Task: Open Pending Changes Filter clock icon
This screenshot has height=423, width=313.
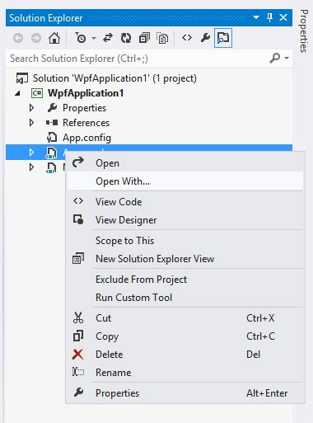Action: click(x=81, y=38)
